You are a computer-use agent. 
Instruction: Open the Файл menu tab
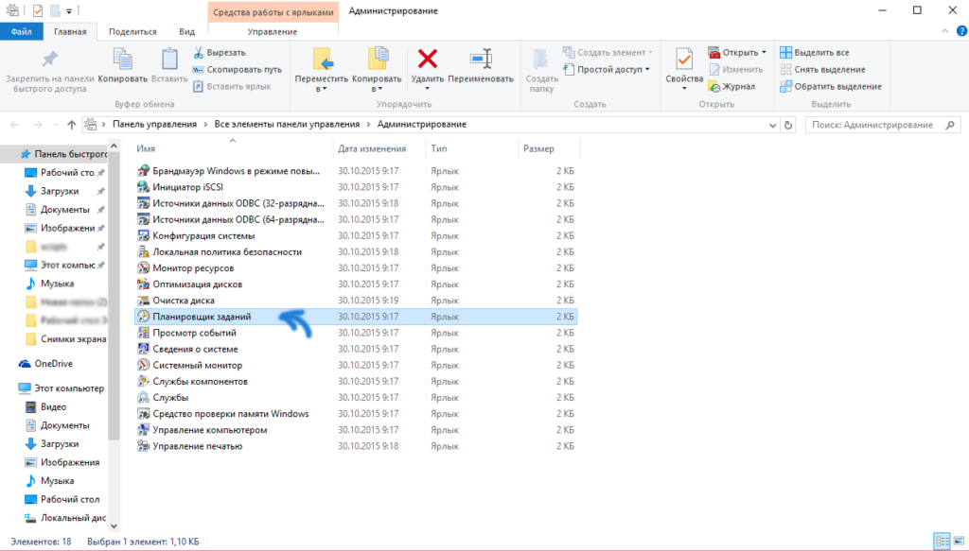[x=21, y=31]
